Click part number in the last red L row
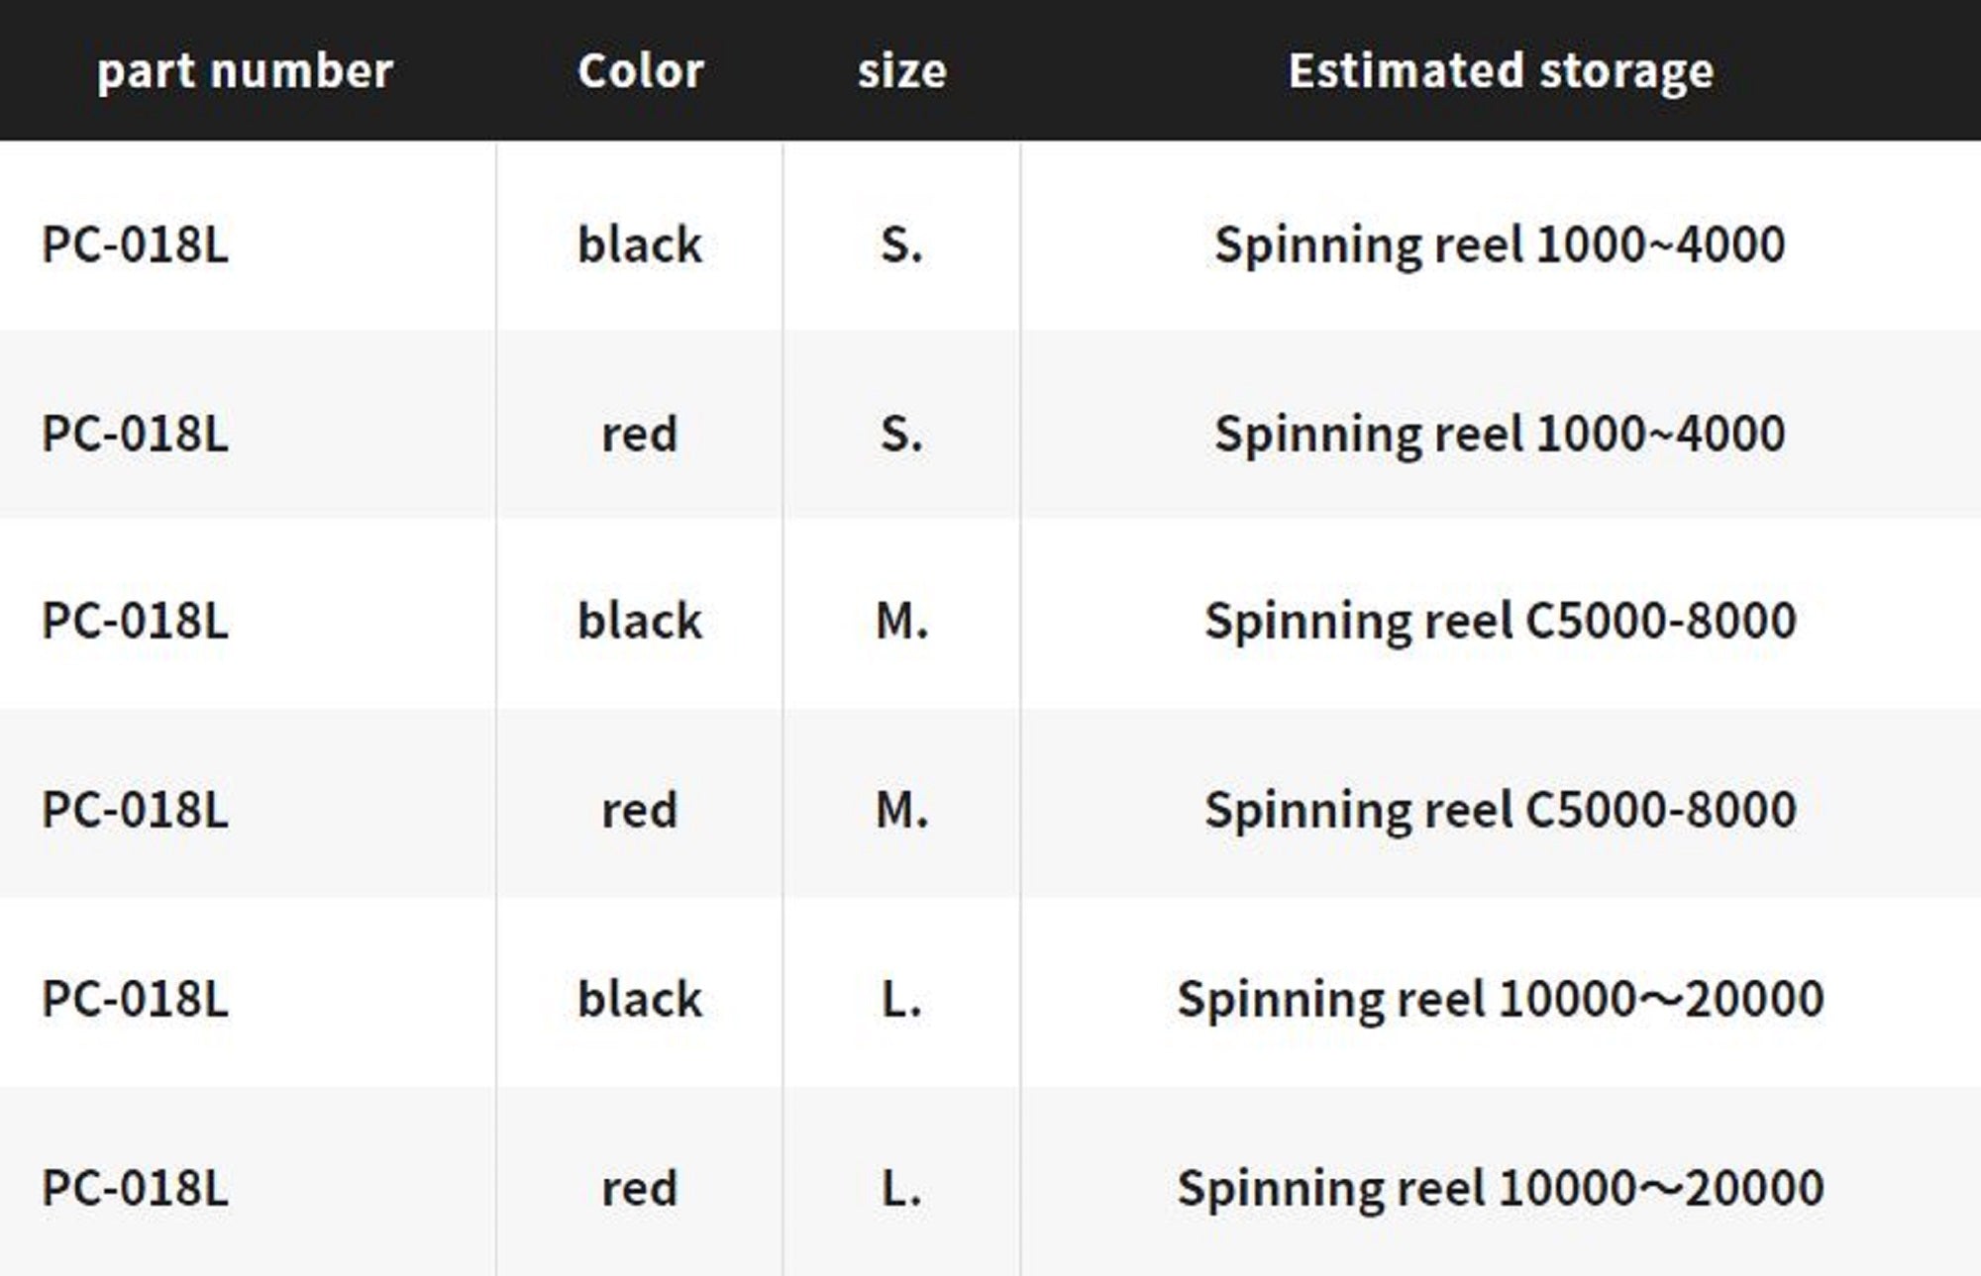The width and height of the screenshot is (1981, 1276). click(x=135, y=1188)
